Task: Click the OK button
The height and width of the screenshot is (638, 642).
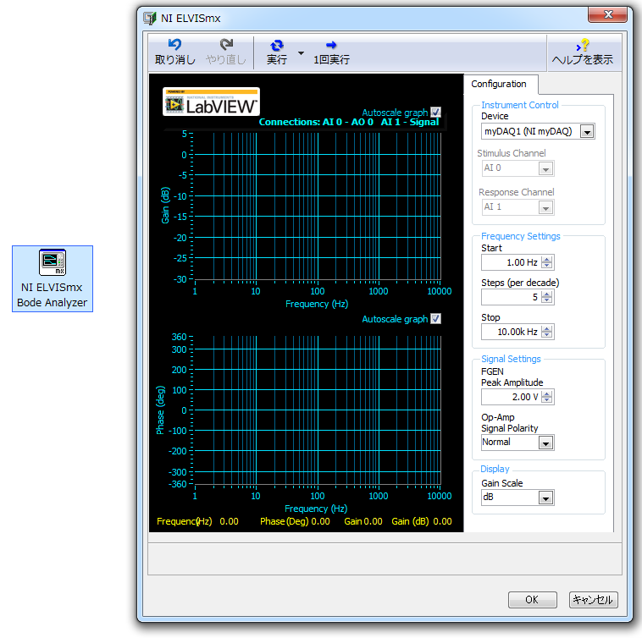Action: coord(532,600)
